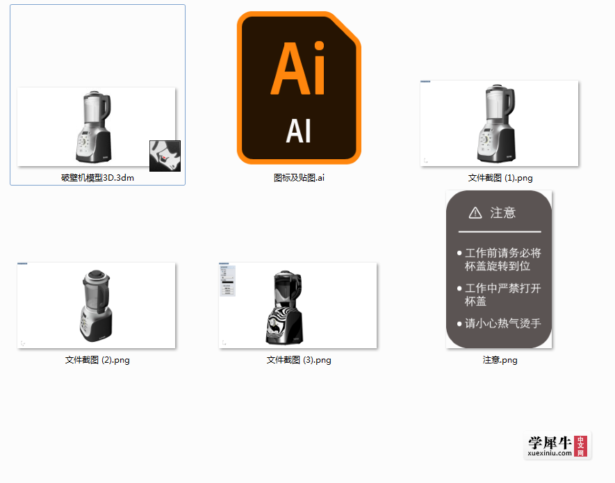
Task: Click the 图标及贴图.ai filename label
Action: click(299, 178)
